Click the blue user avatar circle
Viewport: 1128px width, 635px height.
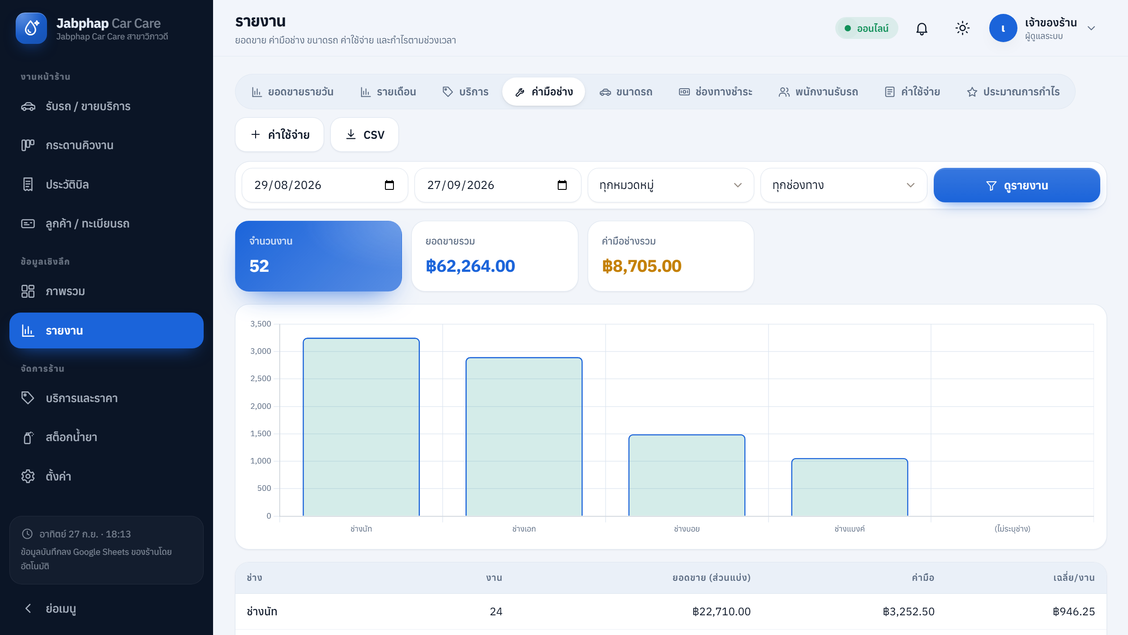tap(1003, 28)
